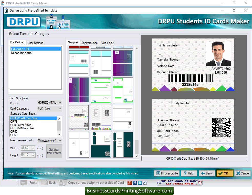Image resolution: width=252 pixels, height=195 pixels.
Task: Choose dark teal vertical template
Action: pos(123,145)
